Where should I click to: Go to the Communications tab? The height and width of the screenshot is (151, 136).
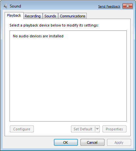click(73, 16)
